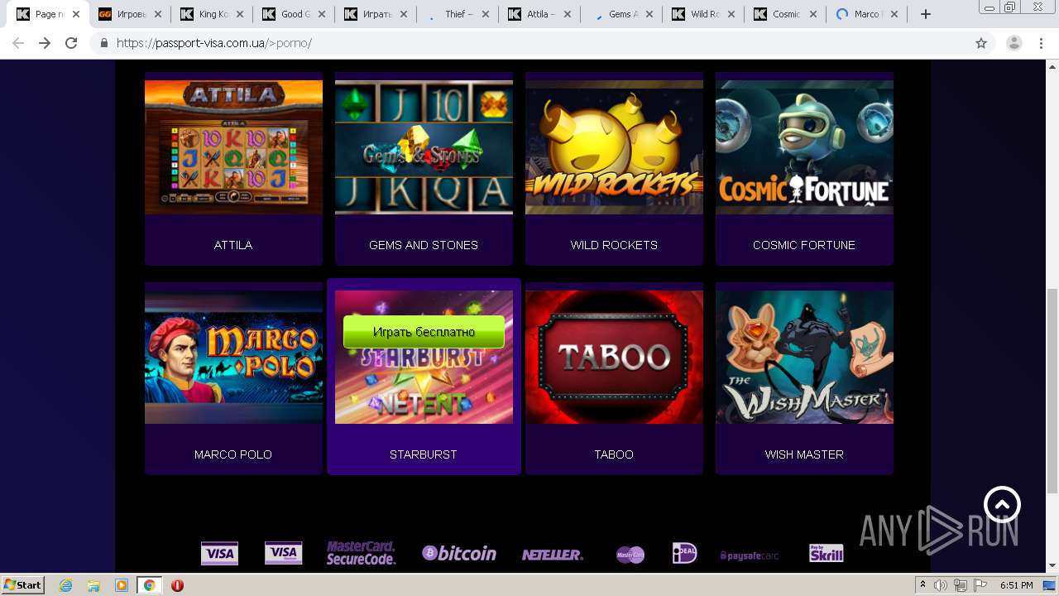Image resolution: width=1059 pixels, height=596 pixels.
Task: Click the Neteller payment logo
Action: 552,555
